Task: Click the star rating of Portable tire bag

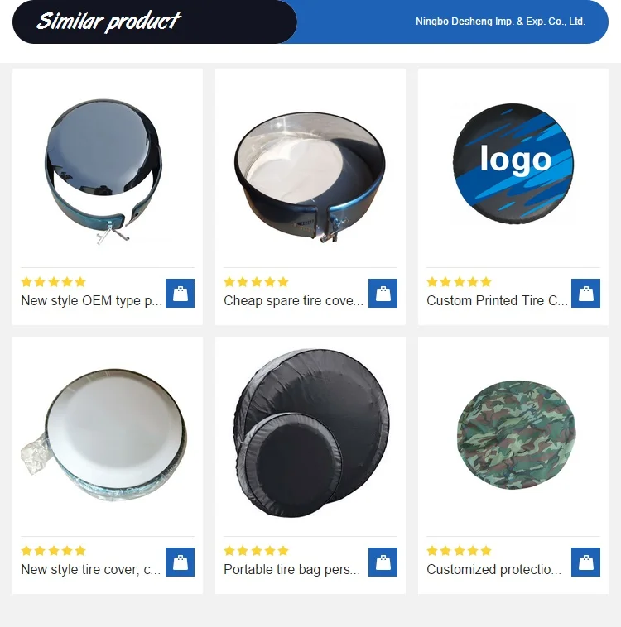Action: point(256,551)
